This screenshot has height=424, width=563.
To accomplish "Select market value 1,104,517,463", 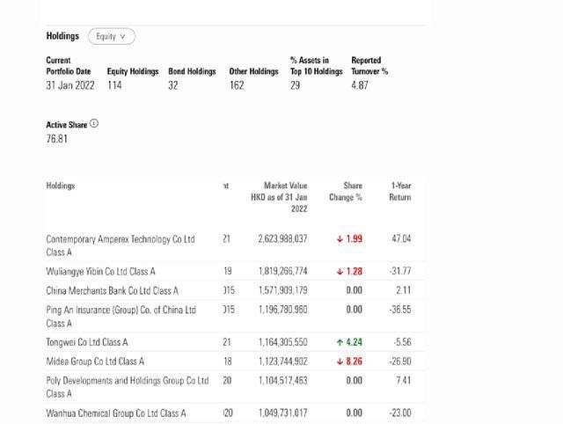I will pyautogui.click(x=283, y=381).
